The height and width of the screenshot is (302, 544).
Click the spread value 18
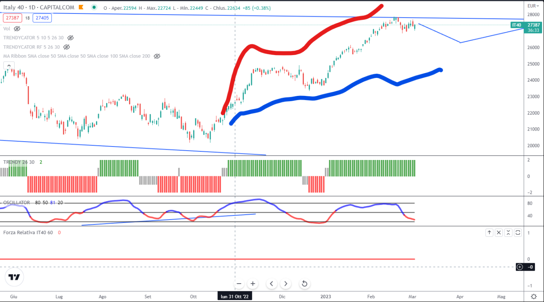27,18
